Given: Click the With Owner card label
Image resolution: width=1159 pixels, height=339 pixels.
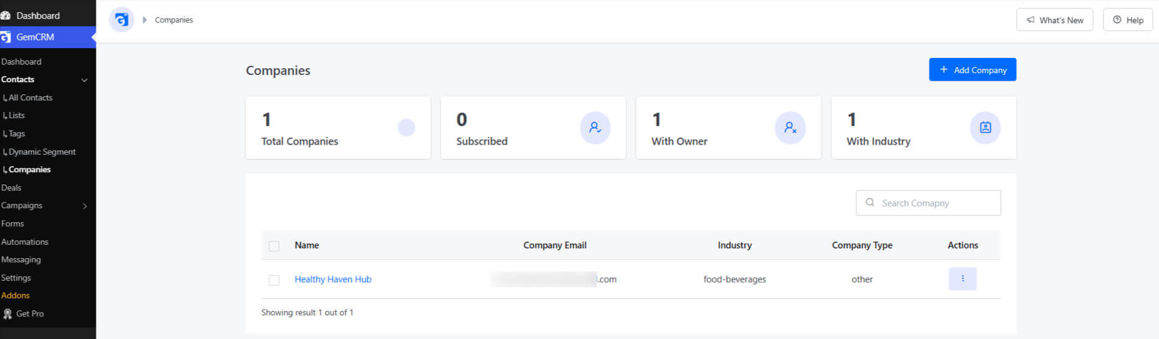Looking at the screenshot, I should [679, 141].
